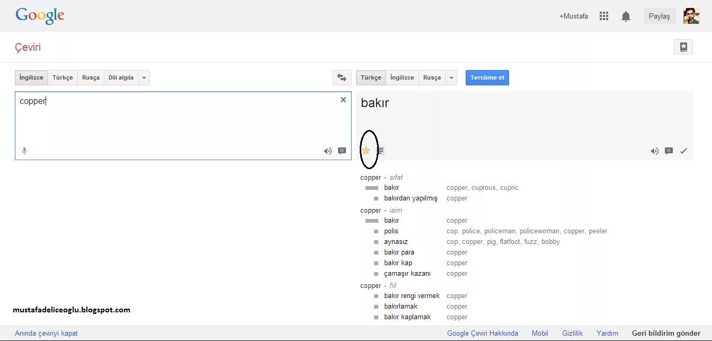Screen dimensions: 712x341
Task: Open the Phrasebook star-book icon
Action: (x=683, y=47)
